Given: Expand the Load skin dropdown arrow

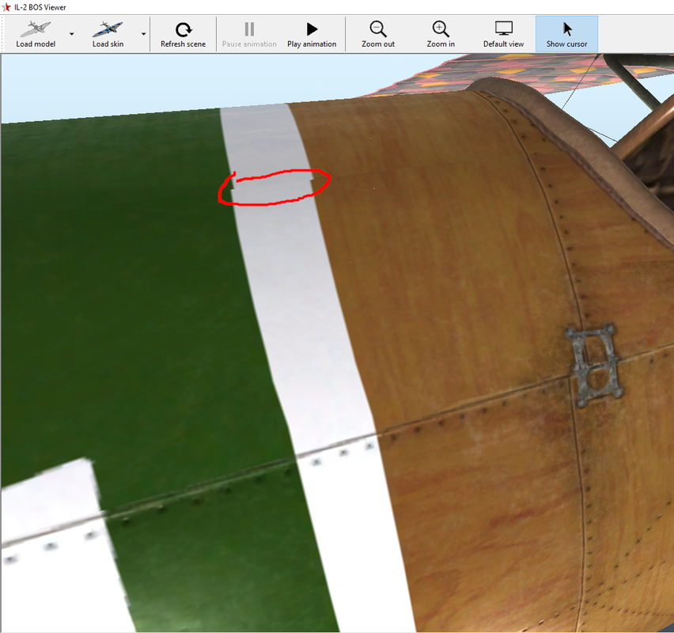Looking at the screenshot, I should 143,34.
